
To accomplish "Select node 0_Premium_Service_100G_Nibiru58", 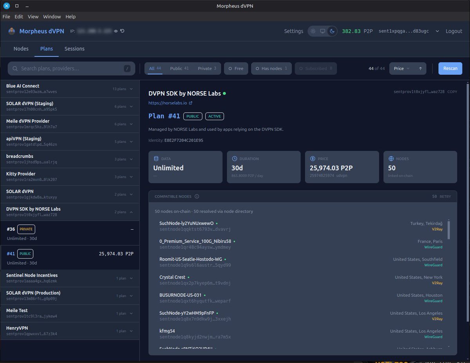I will click(x=301, y=244).
